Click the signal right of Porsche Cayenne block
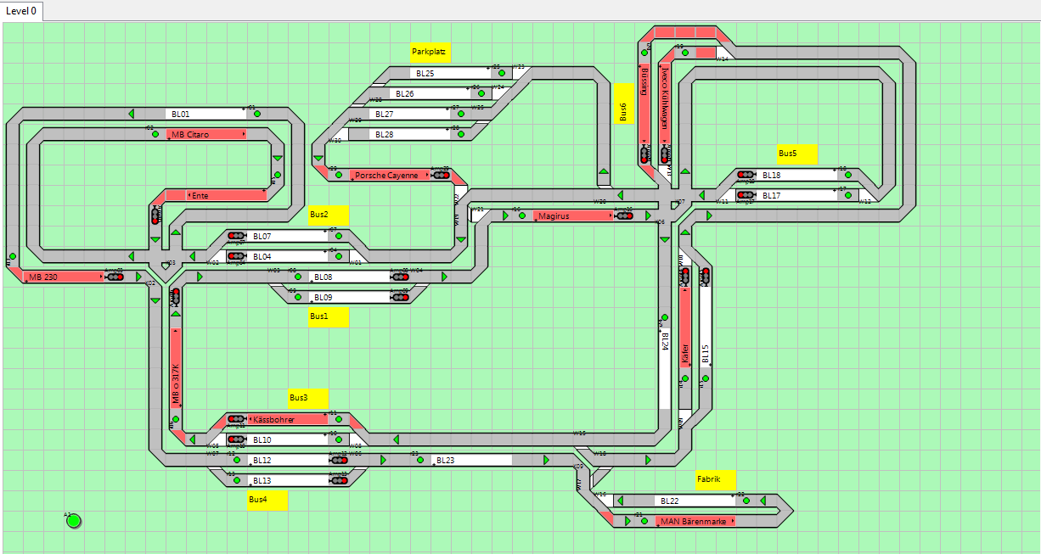Screen dimensions: 1041x554 (440, 175)
